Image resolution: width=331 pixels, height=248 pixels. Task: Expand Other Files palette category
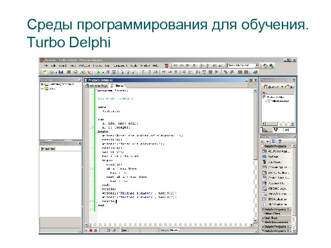coord(263,214)
